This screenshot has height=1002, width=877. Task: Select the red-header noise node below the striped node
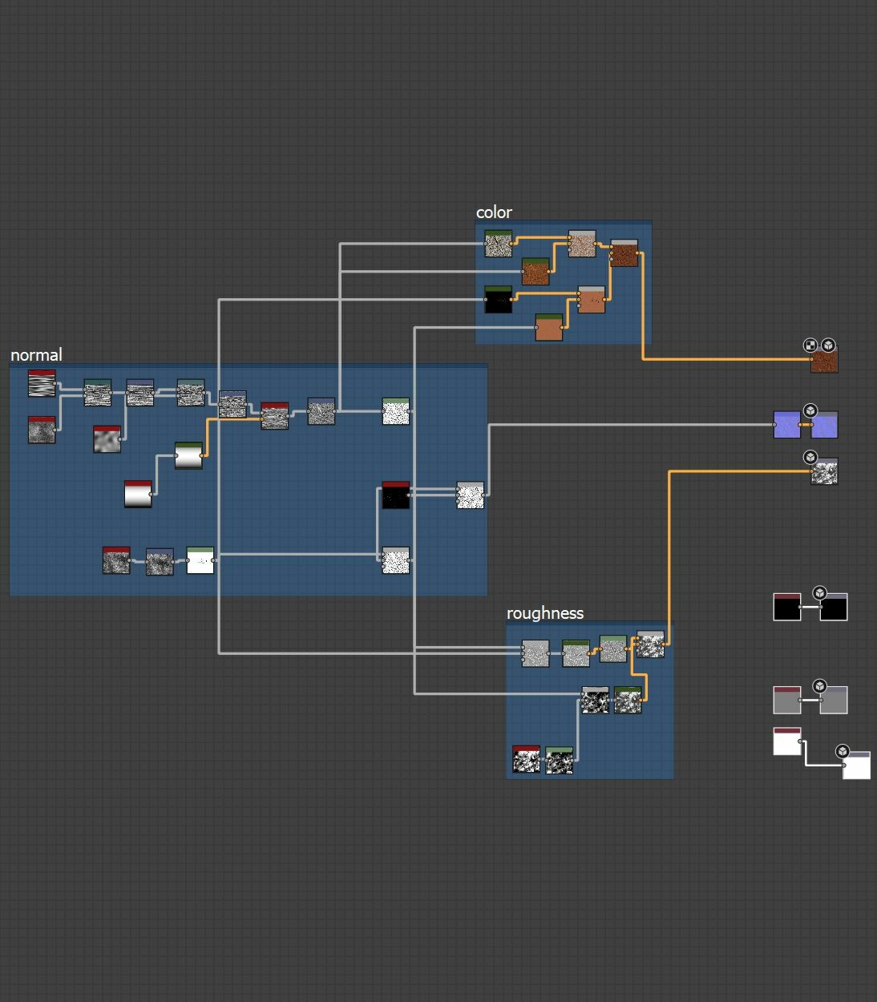(42, 430)
